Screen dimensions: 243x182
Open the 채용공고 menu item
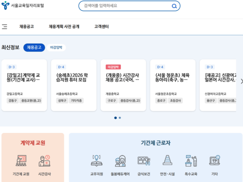click(x=27, y=26)
